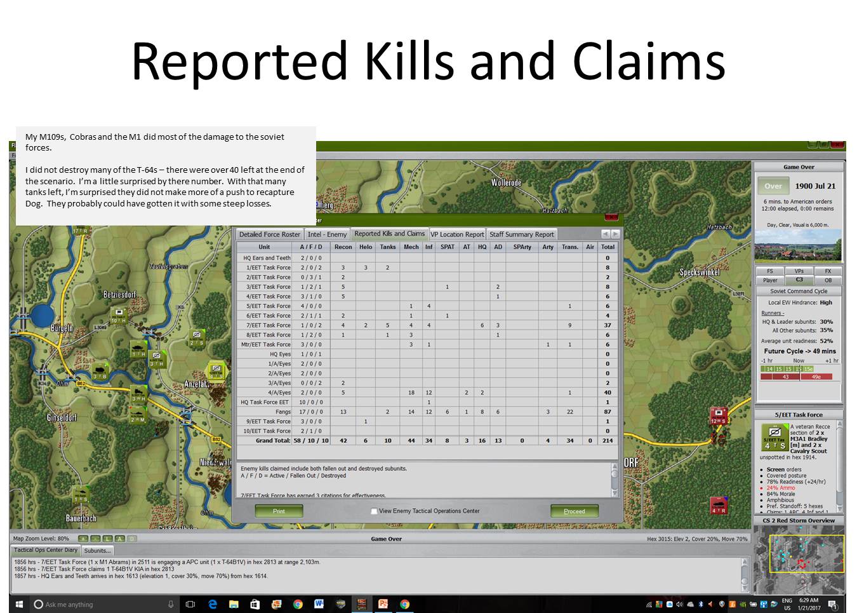This screenshot has width=857, height=613.
Task: Click the Grand Total row label
Action: [x=273, y=440]
